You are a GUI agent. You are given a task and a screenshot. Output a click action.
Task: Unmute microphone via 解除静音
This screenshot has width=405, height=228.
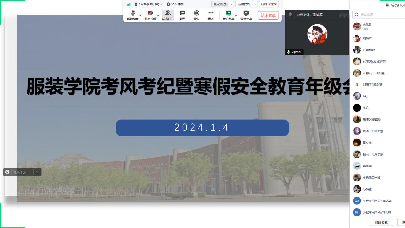(x=133, y=13)
